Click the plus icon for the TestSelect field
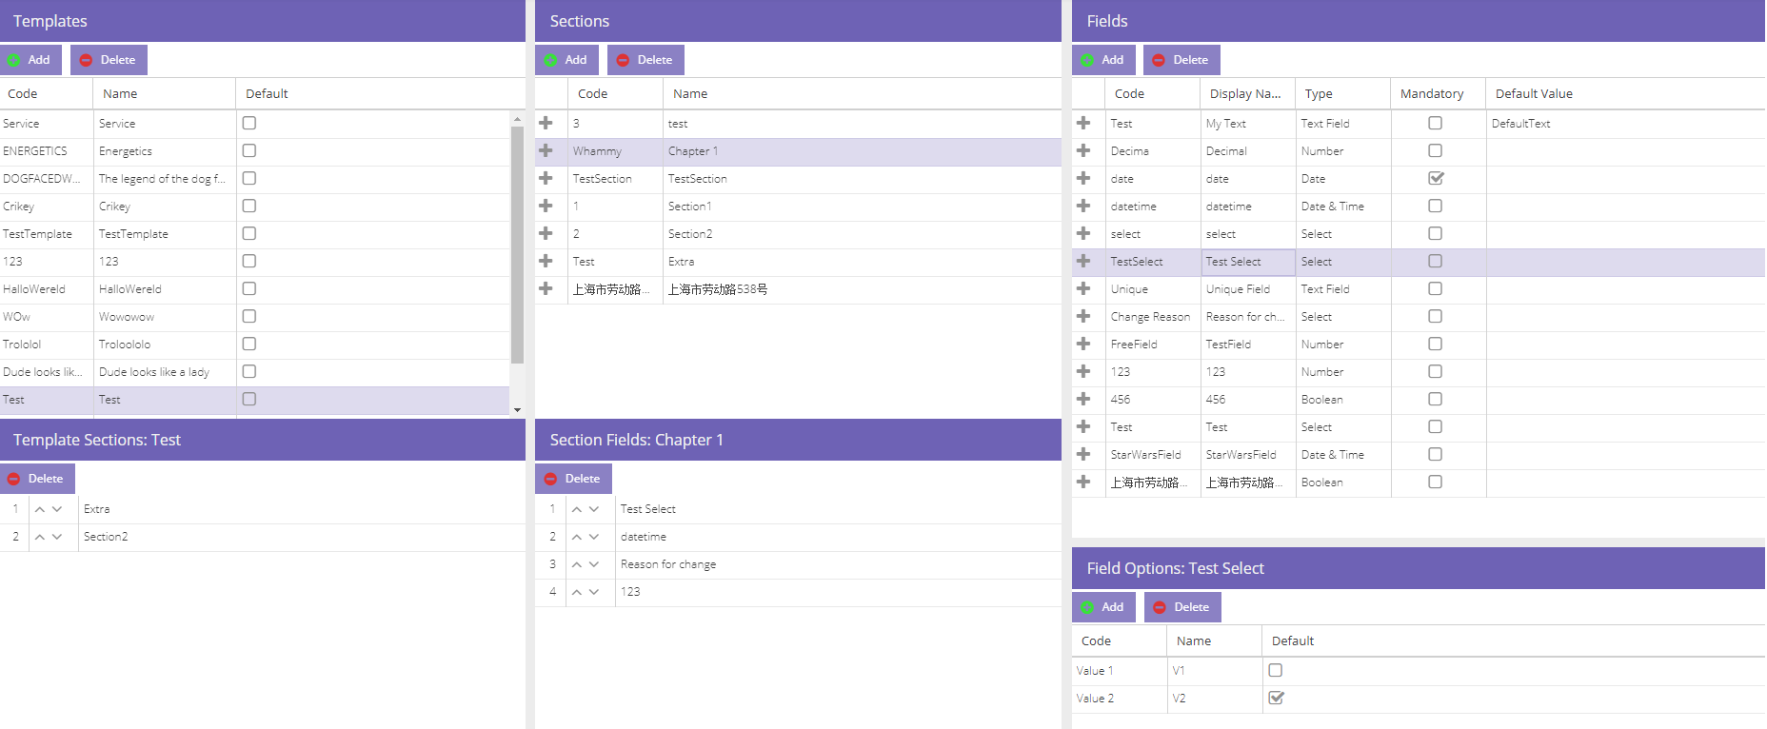Viewport: 1767px width, 729px height. point(1083,261)
